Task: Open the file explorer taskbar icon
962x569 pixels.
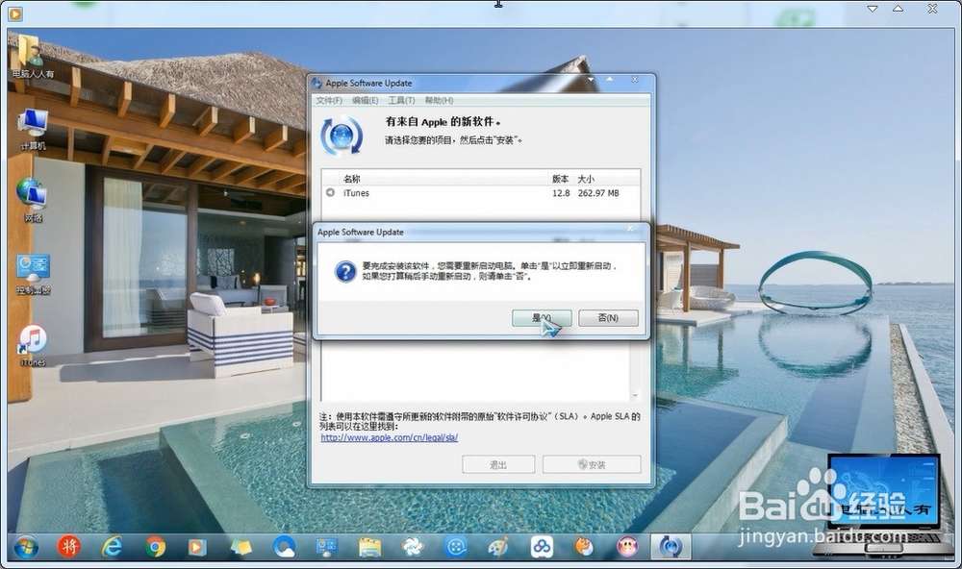Action: point(370,546)
